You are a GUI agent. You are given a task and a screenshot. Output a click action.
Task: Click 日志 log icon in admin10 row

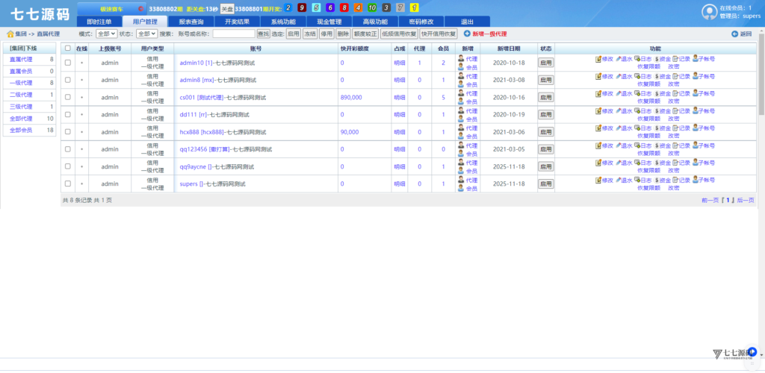[x=637, y=59]
